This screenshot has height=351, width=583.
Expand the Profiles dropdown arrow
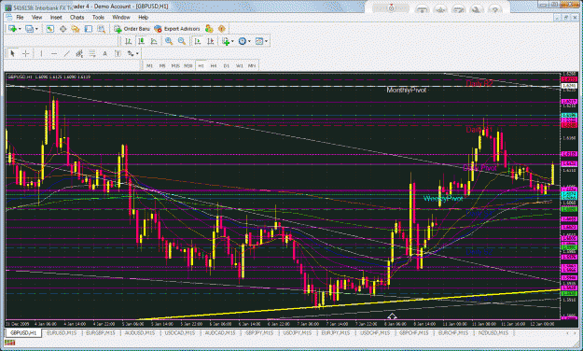[36, 29]
